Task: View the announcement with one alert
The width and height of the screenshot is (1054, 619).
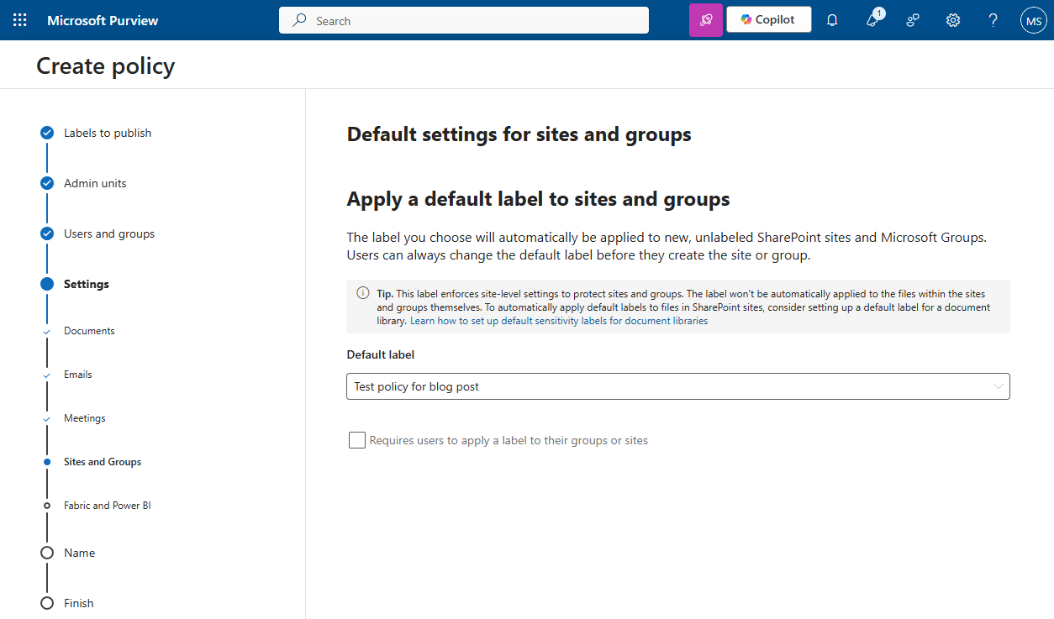Action: 872,19
